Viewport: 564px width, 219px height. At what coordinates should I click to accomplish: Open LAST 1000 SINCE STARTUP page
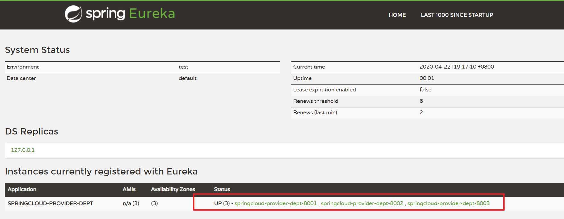[x=457, y=15]
